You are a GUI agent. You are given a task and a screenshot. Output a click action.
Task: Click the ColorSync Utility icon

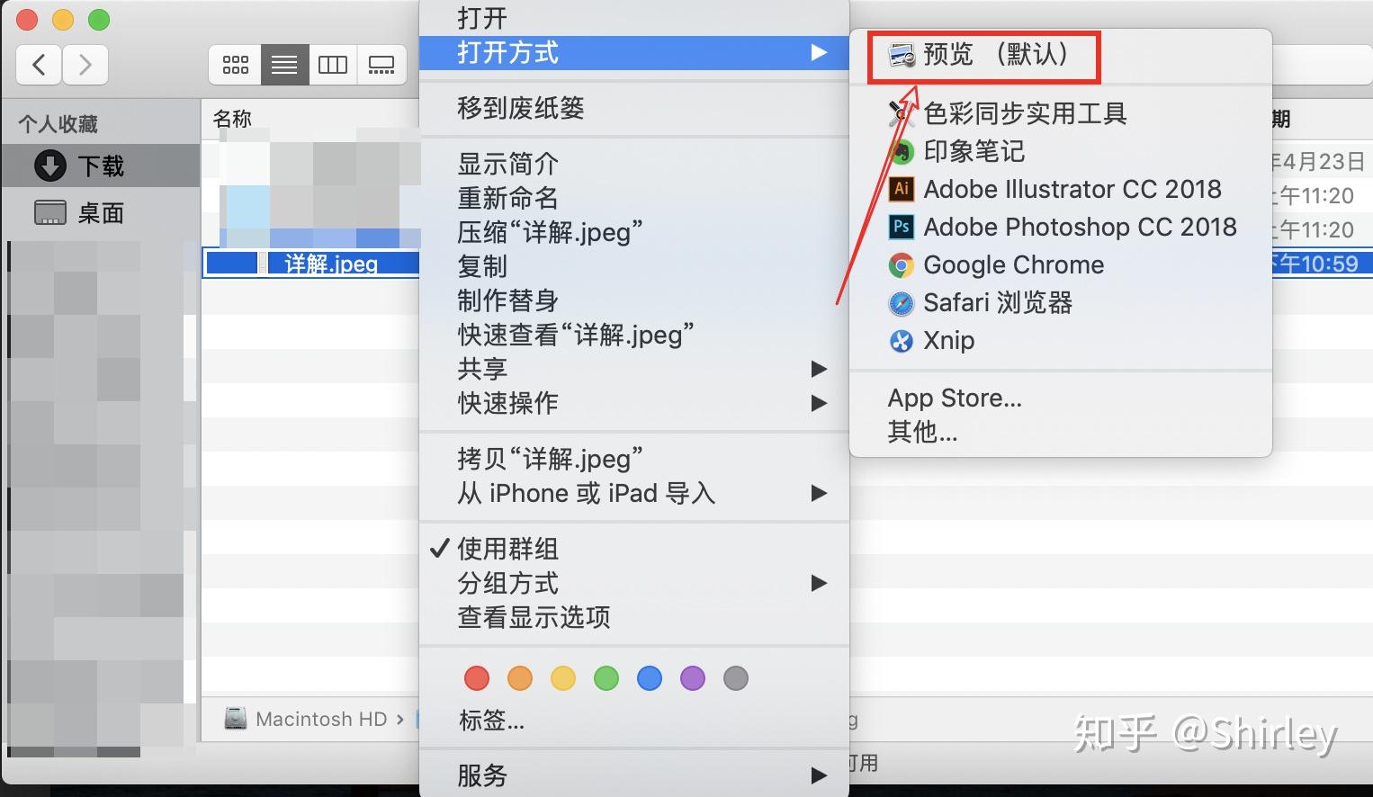pos(902,113)
